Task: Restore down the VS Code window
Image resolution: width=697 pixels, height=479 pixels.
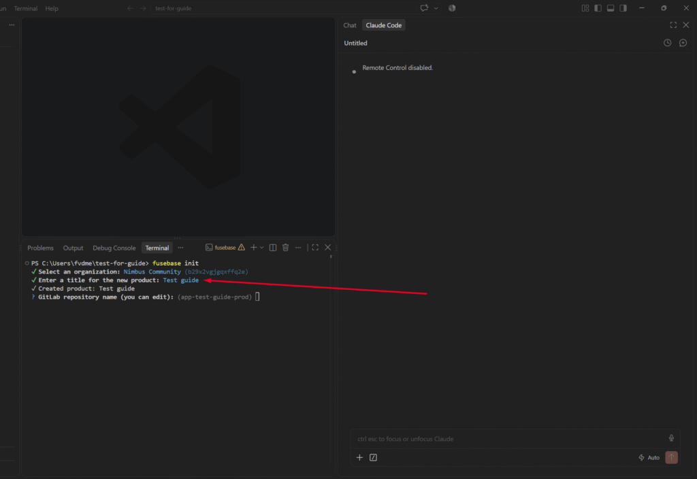Action: click(x=664, y=8)
